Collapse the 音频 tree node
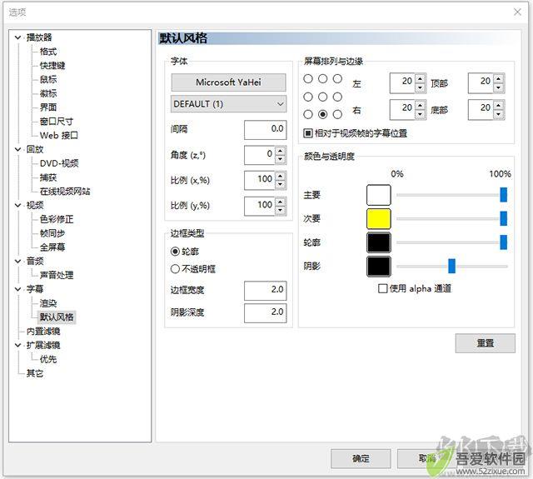This screenshot has width=533, height=479. click(x=17, y=261)
